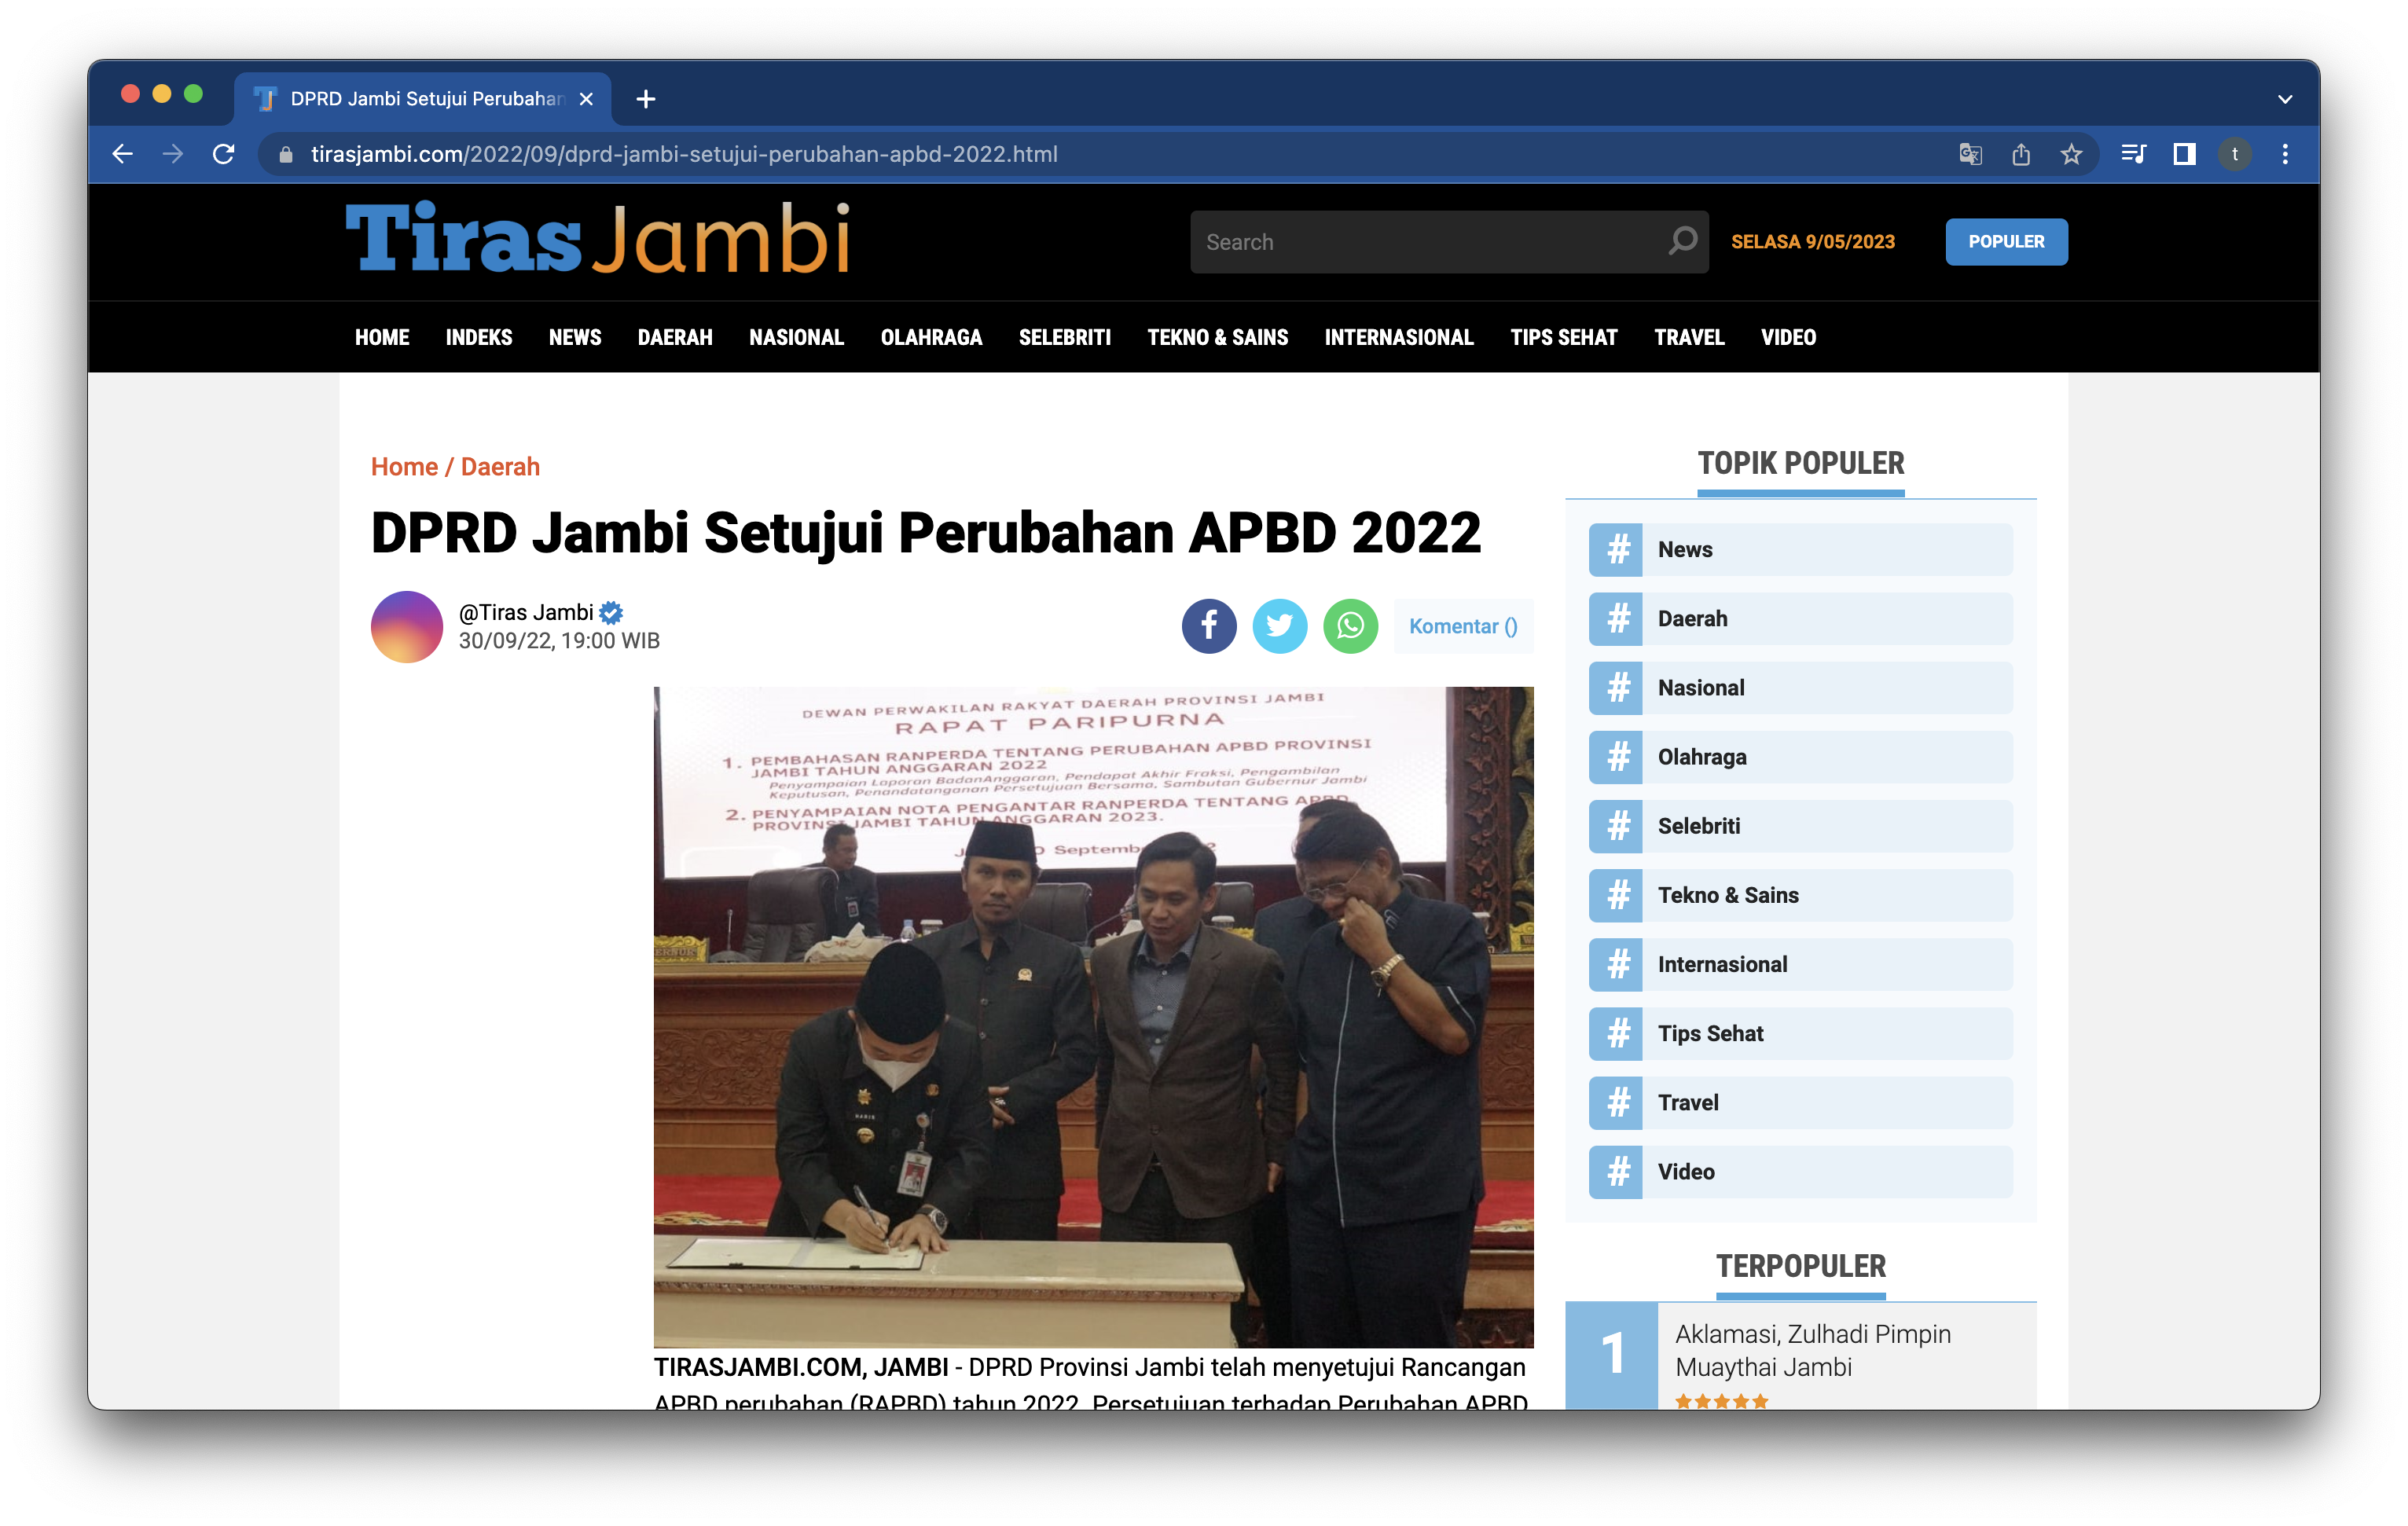Open NASIONAL in the navigation menu

tap(796, 337)
